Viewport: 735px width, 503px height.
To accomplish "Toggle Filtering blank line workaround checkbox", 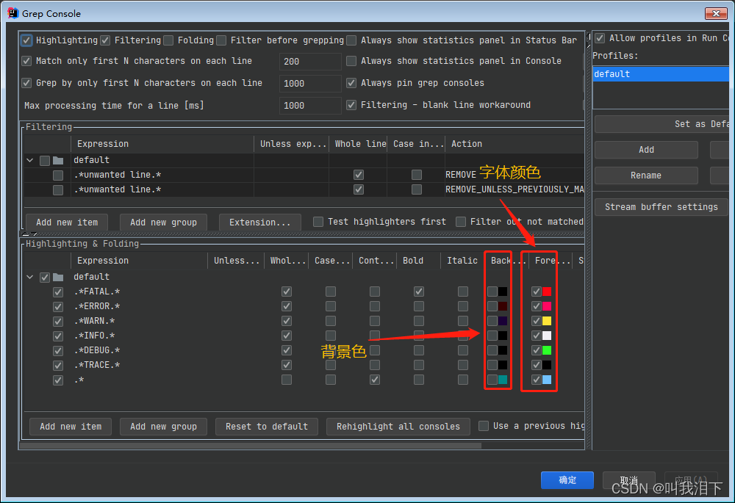I will point(351,105).
